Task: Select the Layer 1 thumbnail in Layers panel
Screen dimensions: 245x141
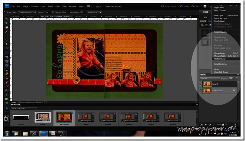Action: [207, 84]
